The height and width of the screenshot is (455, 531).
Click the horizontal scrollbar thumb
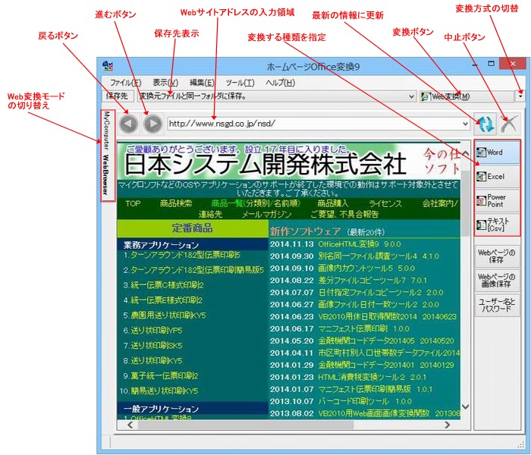(x=246, y=425)
